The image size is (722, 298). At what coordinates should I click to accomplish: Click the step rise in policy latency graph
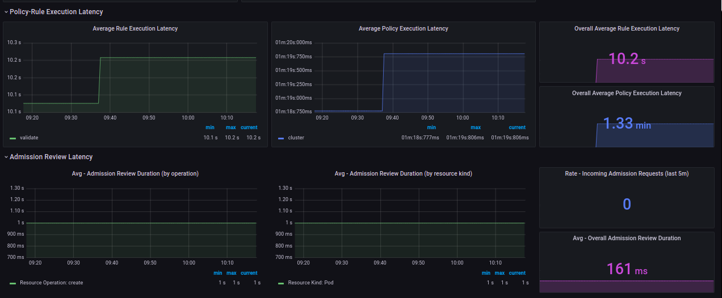(x=383, y=82)
